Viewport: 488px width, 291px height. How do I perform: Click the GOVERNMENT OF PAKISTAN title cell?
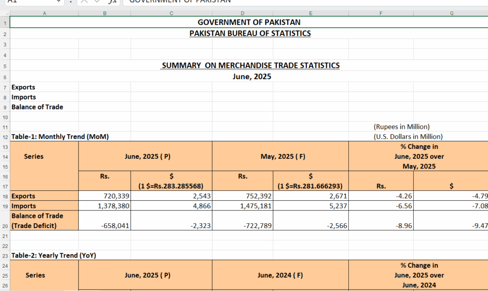[x=249, y=22]
